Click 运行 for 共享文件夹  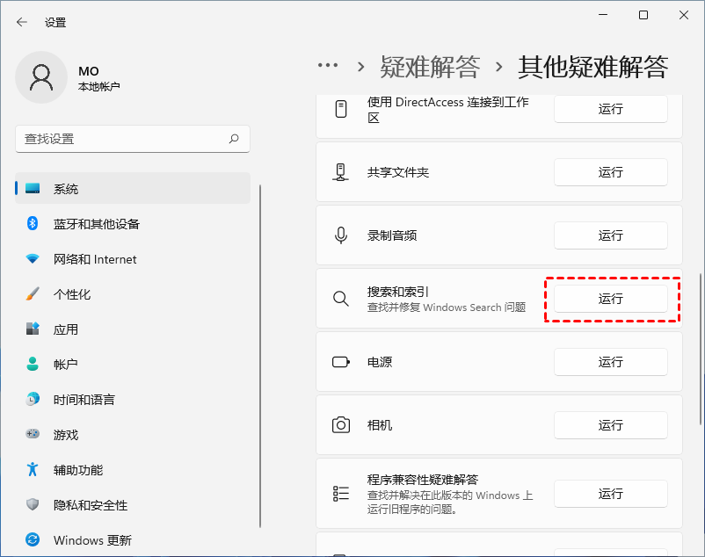point(611,172)
